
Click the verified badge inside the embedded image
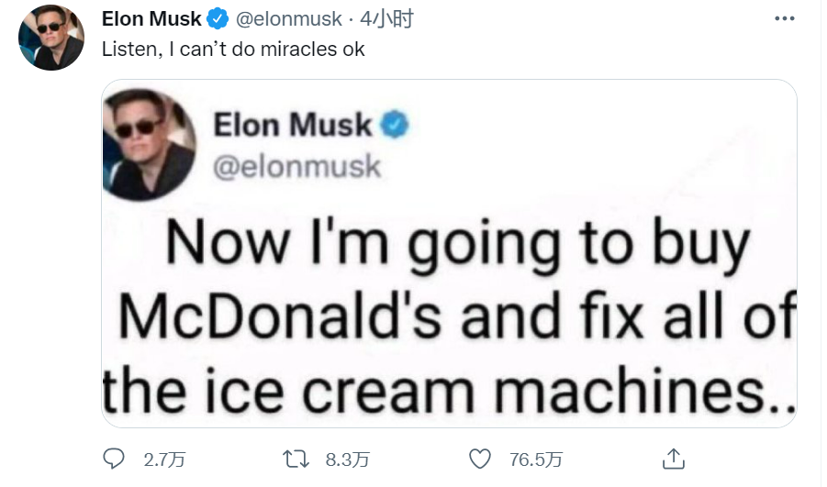coord(395,125)
